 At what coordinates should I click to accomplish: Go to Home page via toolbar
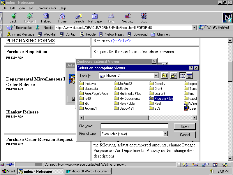click(62, 18)
